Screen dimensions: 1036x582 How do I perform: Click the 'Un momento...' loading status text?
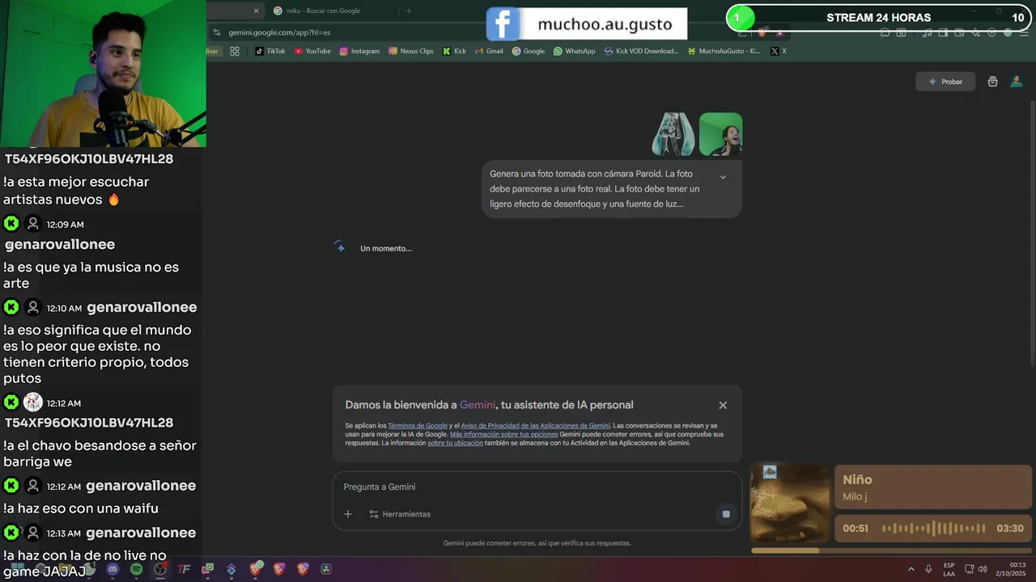(385, 248)
